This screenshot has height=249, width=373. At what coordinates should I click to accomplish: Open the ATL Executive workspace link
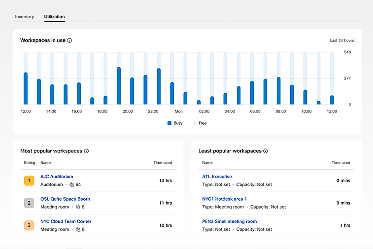(217, 177)
